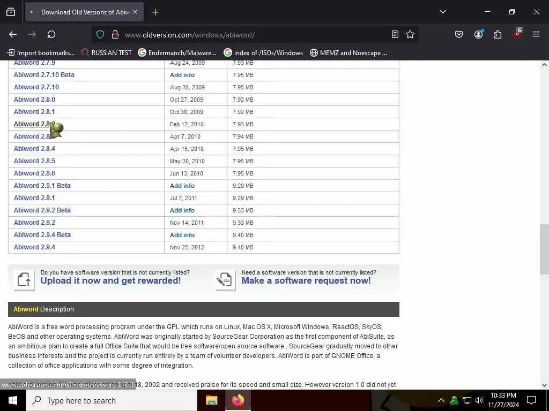
Task: Click Upload it now and get rewarded
Action: tap(110, 280)
